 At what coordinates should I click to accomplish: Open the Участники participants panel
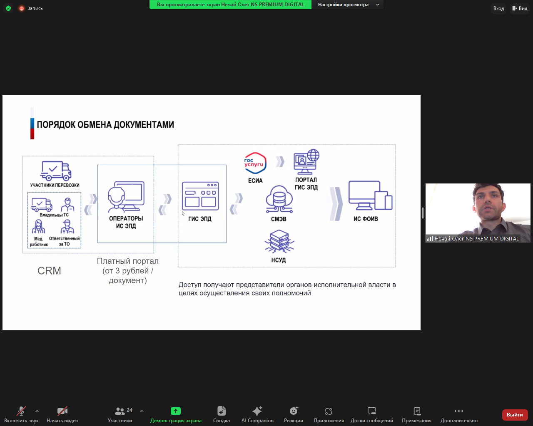pyautogui.click(x=120, y=414)
